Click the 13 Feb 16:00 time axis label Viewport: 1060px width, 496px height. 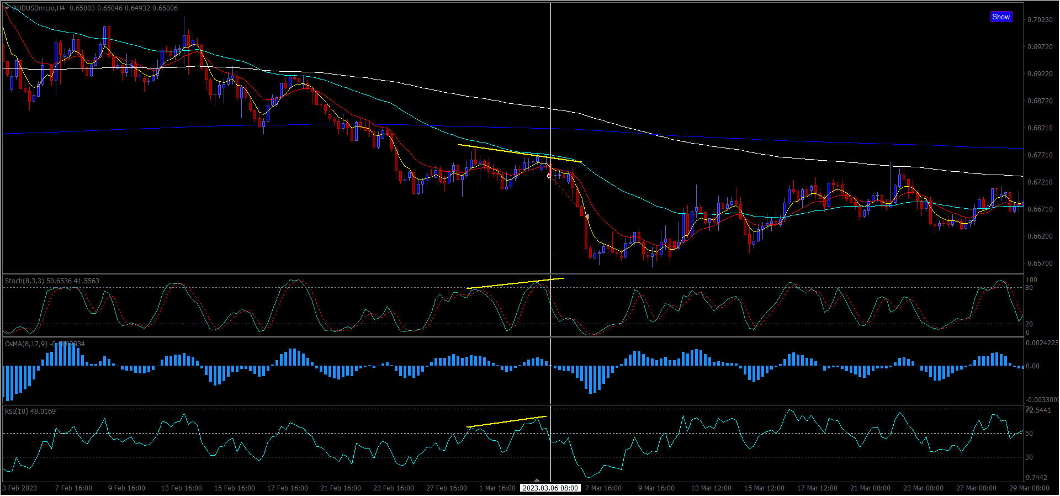181,488
